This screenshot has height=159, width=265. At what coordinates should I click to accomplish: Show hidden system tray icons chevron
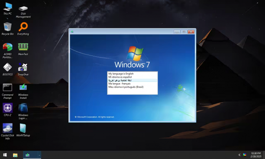click(239, 155)
